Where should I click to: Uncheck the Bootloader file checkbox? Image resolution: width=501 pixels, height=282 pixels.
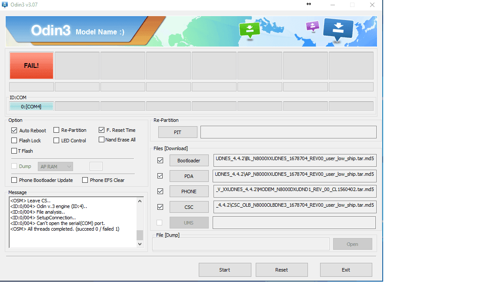[x=160, y=161]
